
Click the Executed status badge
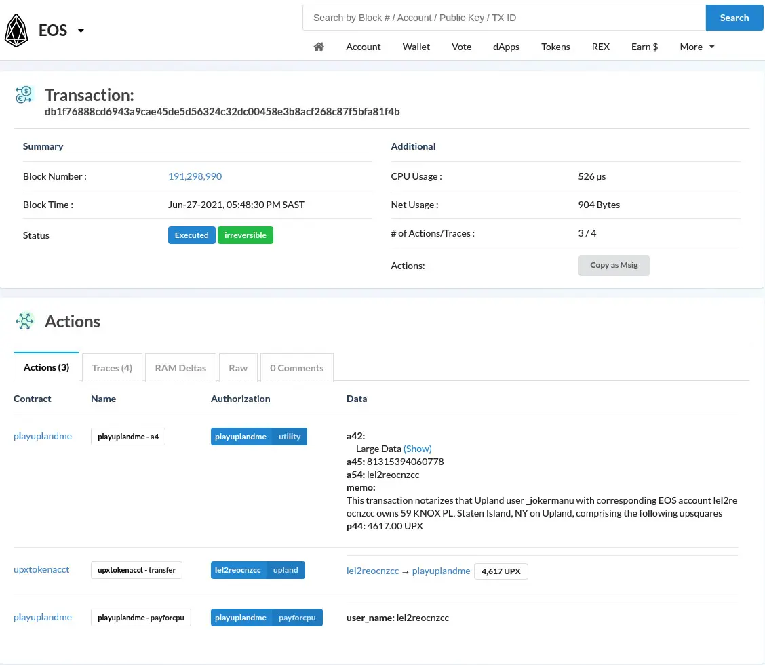point(192,235)
